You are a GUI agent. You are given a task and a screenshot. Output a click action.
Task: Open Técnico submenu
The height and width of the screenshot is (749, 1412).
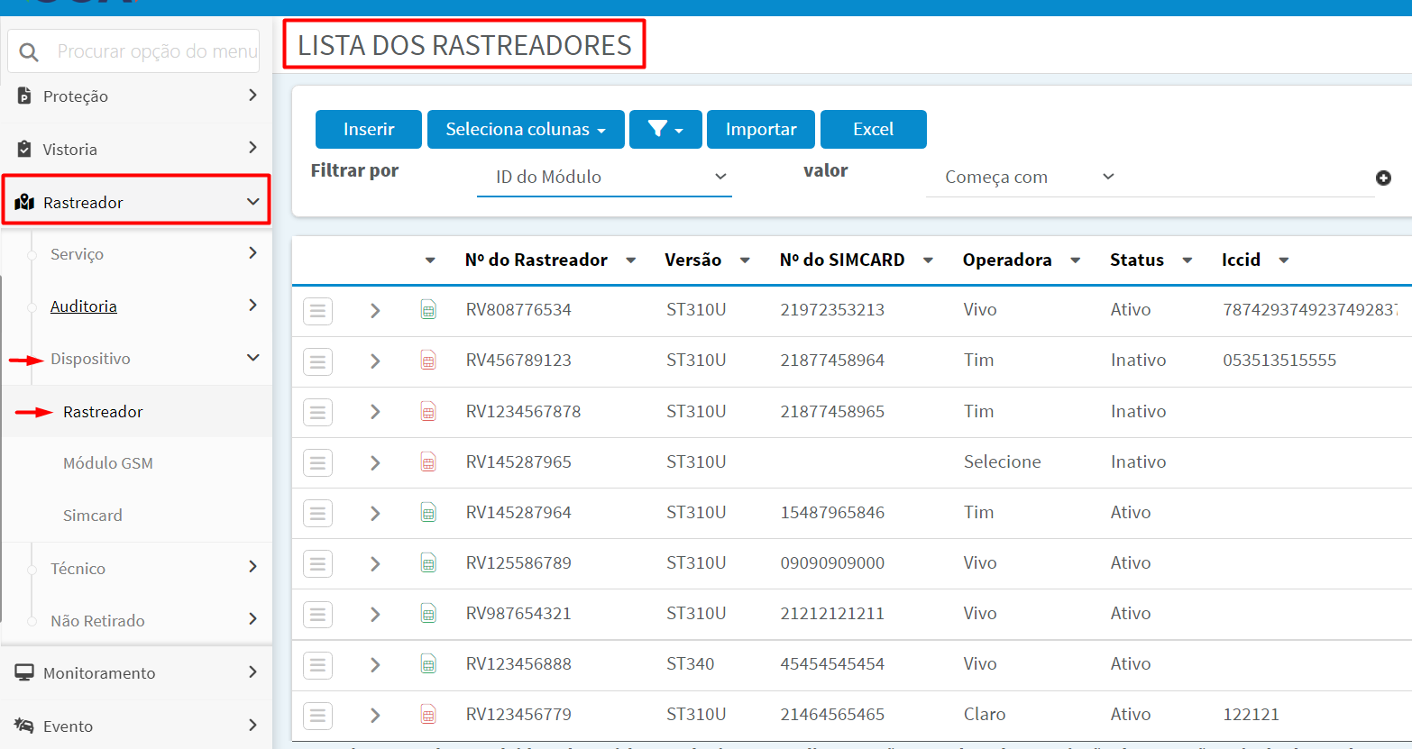pyautogui.click(x=137, y=568)
